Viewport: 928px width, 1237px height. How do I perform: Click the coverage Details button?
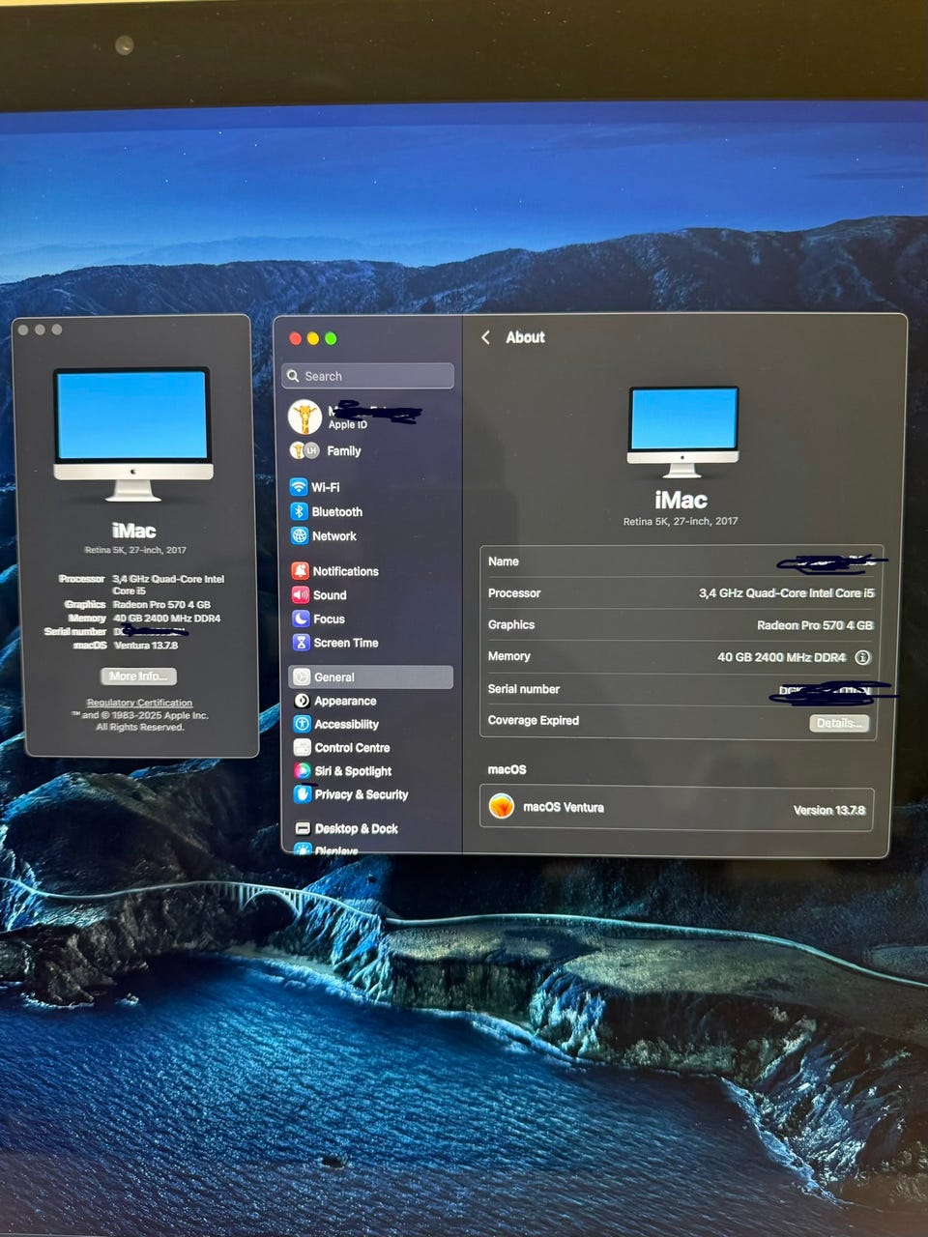point(839,723)
